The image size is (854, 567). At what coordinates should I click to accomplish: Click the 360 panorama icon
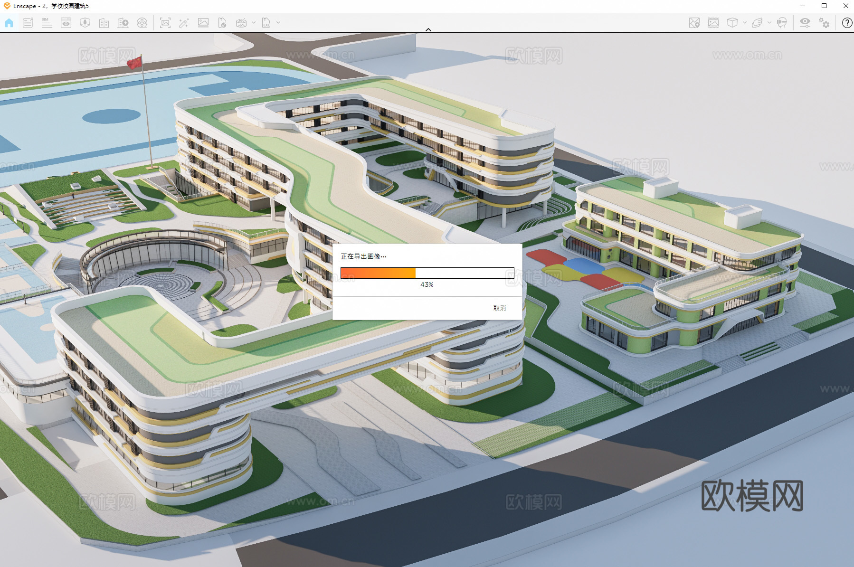241,23
